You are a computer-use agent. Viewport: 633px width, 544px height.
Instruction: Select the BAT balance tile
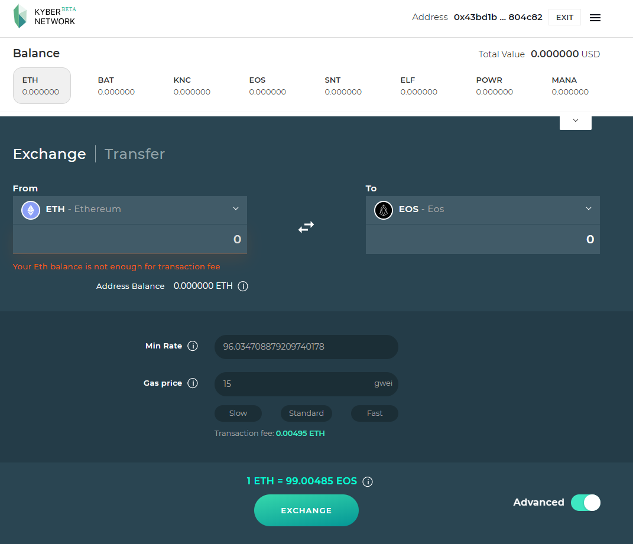click(116, 86)
